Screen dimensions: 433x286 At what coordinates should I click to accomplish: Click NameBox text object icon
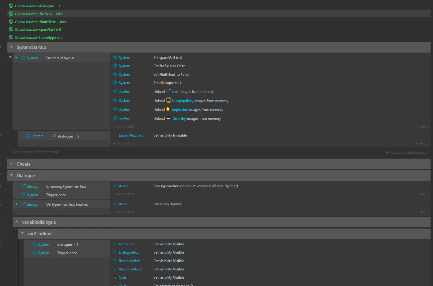click(115, 244)
